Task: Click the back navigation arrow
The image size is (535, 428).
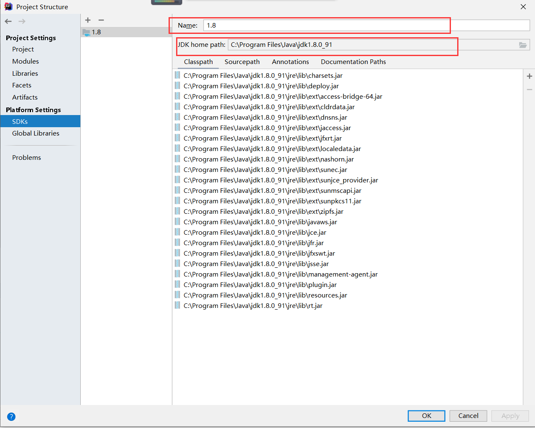Action: [8, 21]
